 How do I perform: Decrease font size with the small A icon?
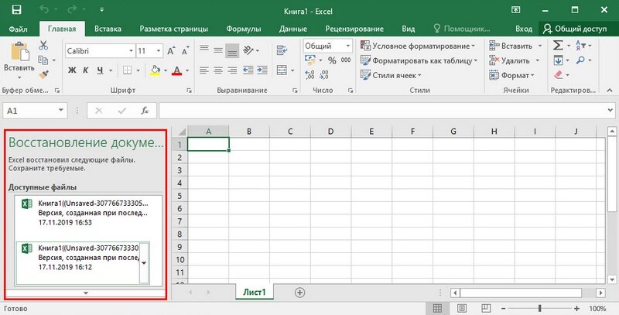[x=185, y=51]
